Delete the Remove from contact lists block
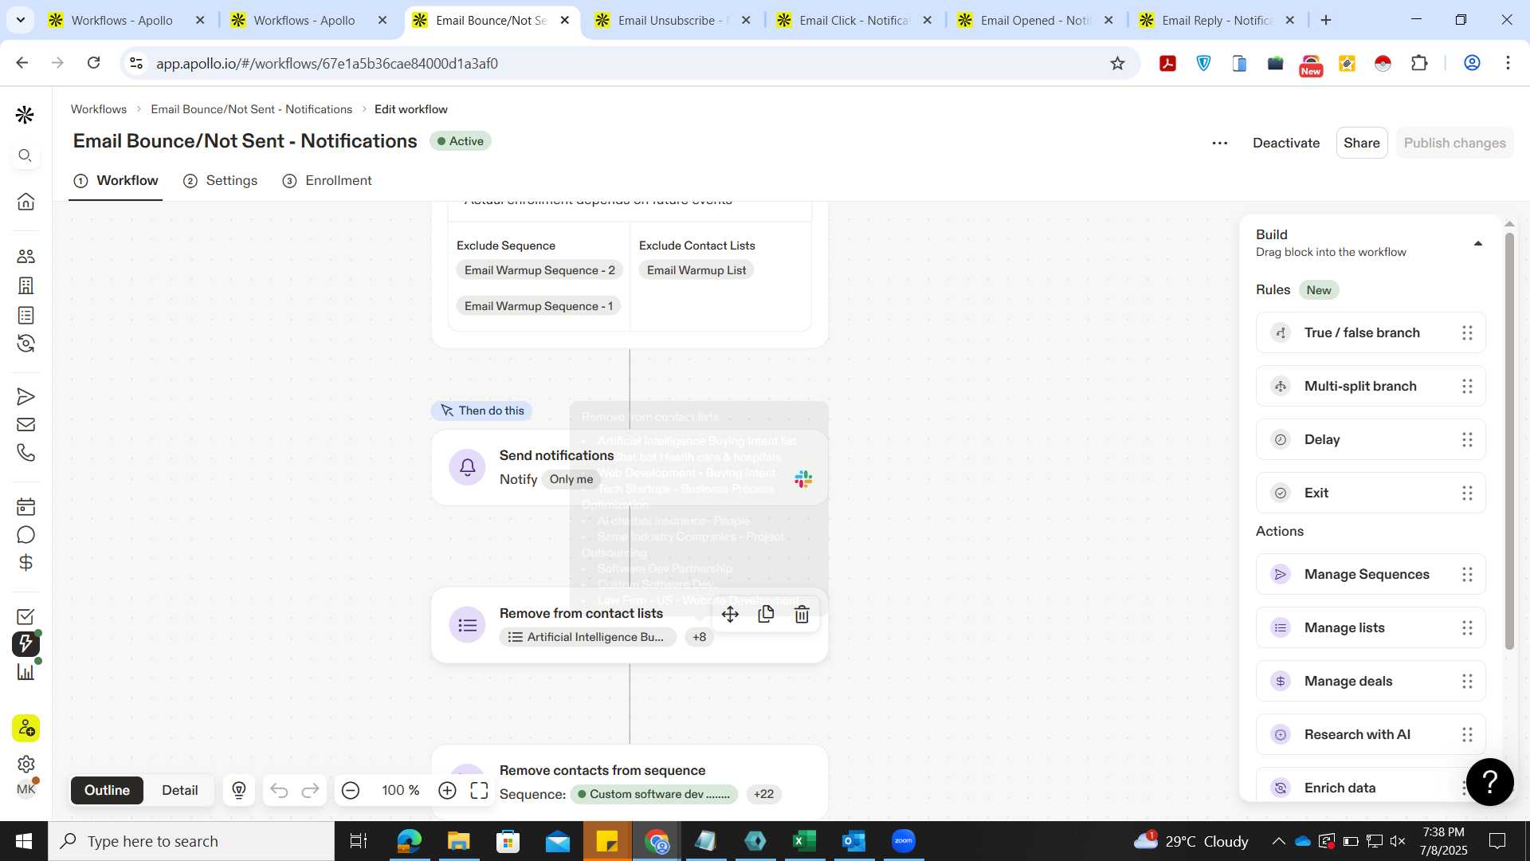Viewport: 1530px width, 861px height. [x=802, y=614]
